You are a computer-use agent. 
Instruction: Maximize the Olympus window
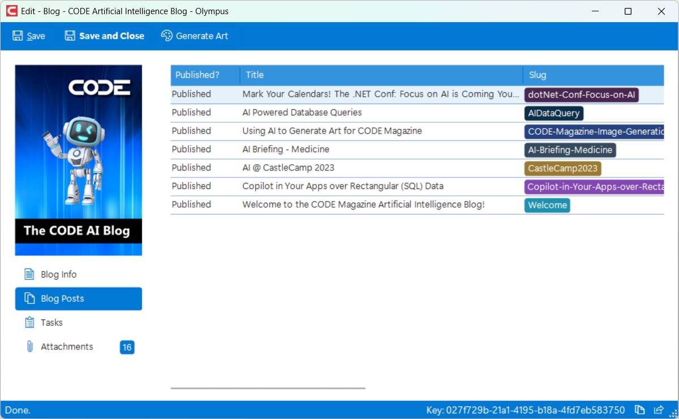coord(628,11)
